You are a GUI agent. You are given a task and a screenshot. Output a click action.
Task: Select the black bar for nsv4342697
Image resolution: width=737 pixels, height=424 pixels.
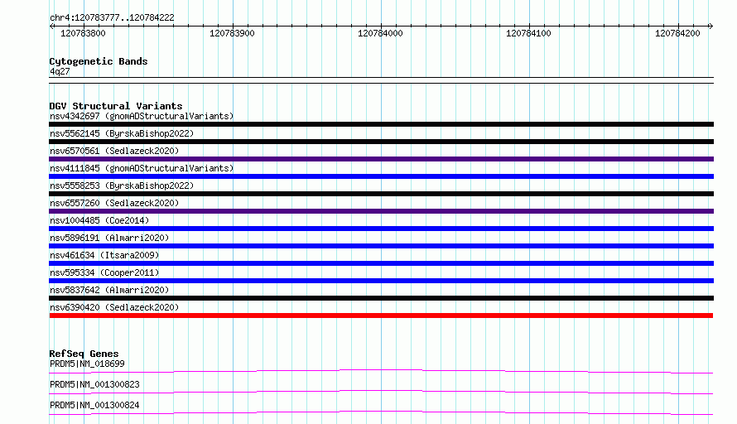[x=381, y=124]
